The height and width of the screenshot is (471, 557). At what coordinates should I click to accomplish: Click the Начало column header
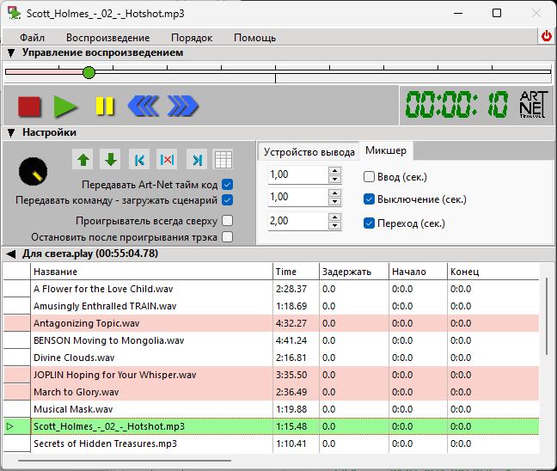coord(418,272)
